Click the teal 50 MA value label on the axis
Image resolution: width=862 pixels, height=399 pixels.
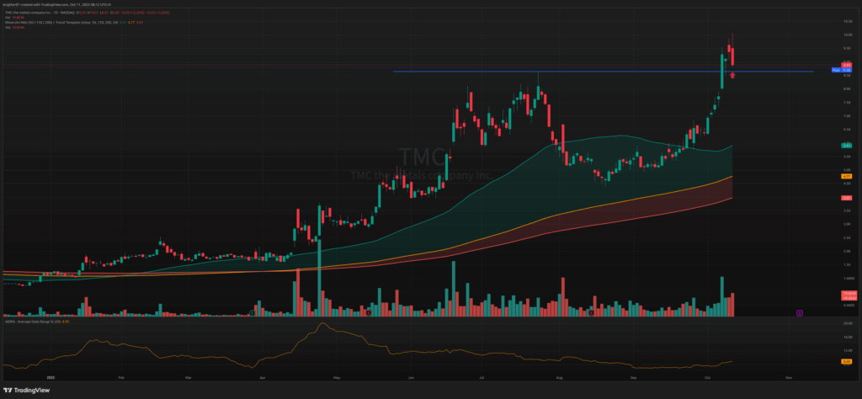[x=846, y=146]
